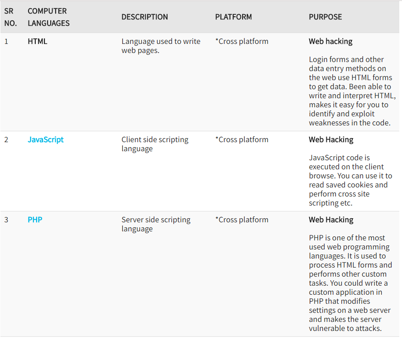Select the PURPOSE column header

coord(325,17)
